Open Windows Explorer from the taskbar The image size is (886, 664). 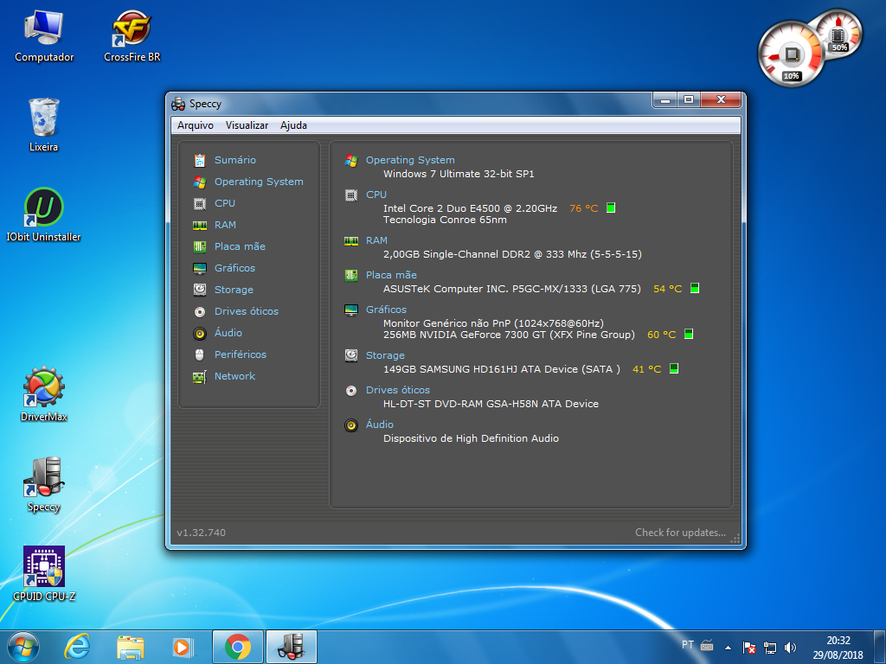point(131,647)
